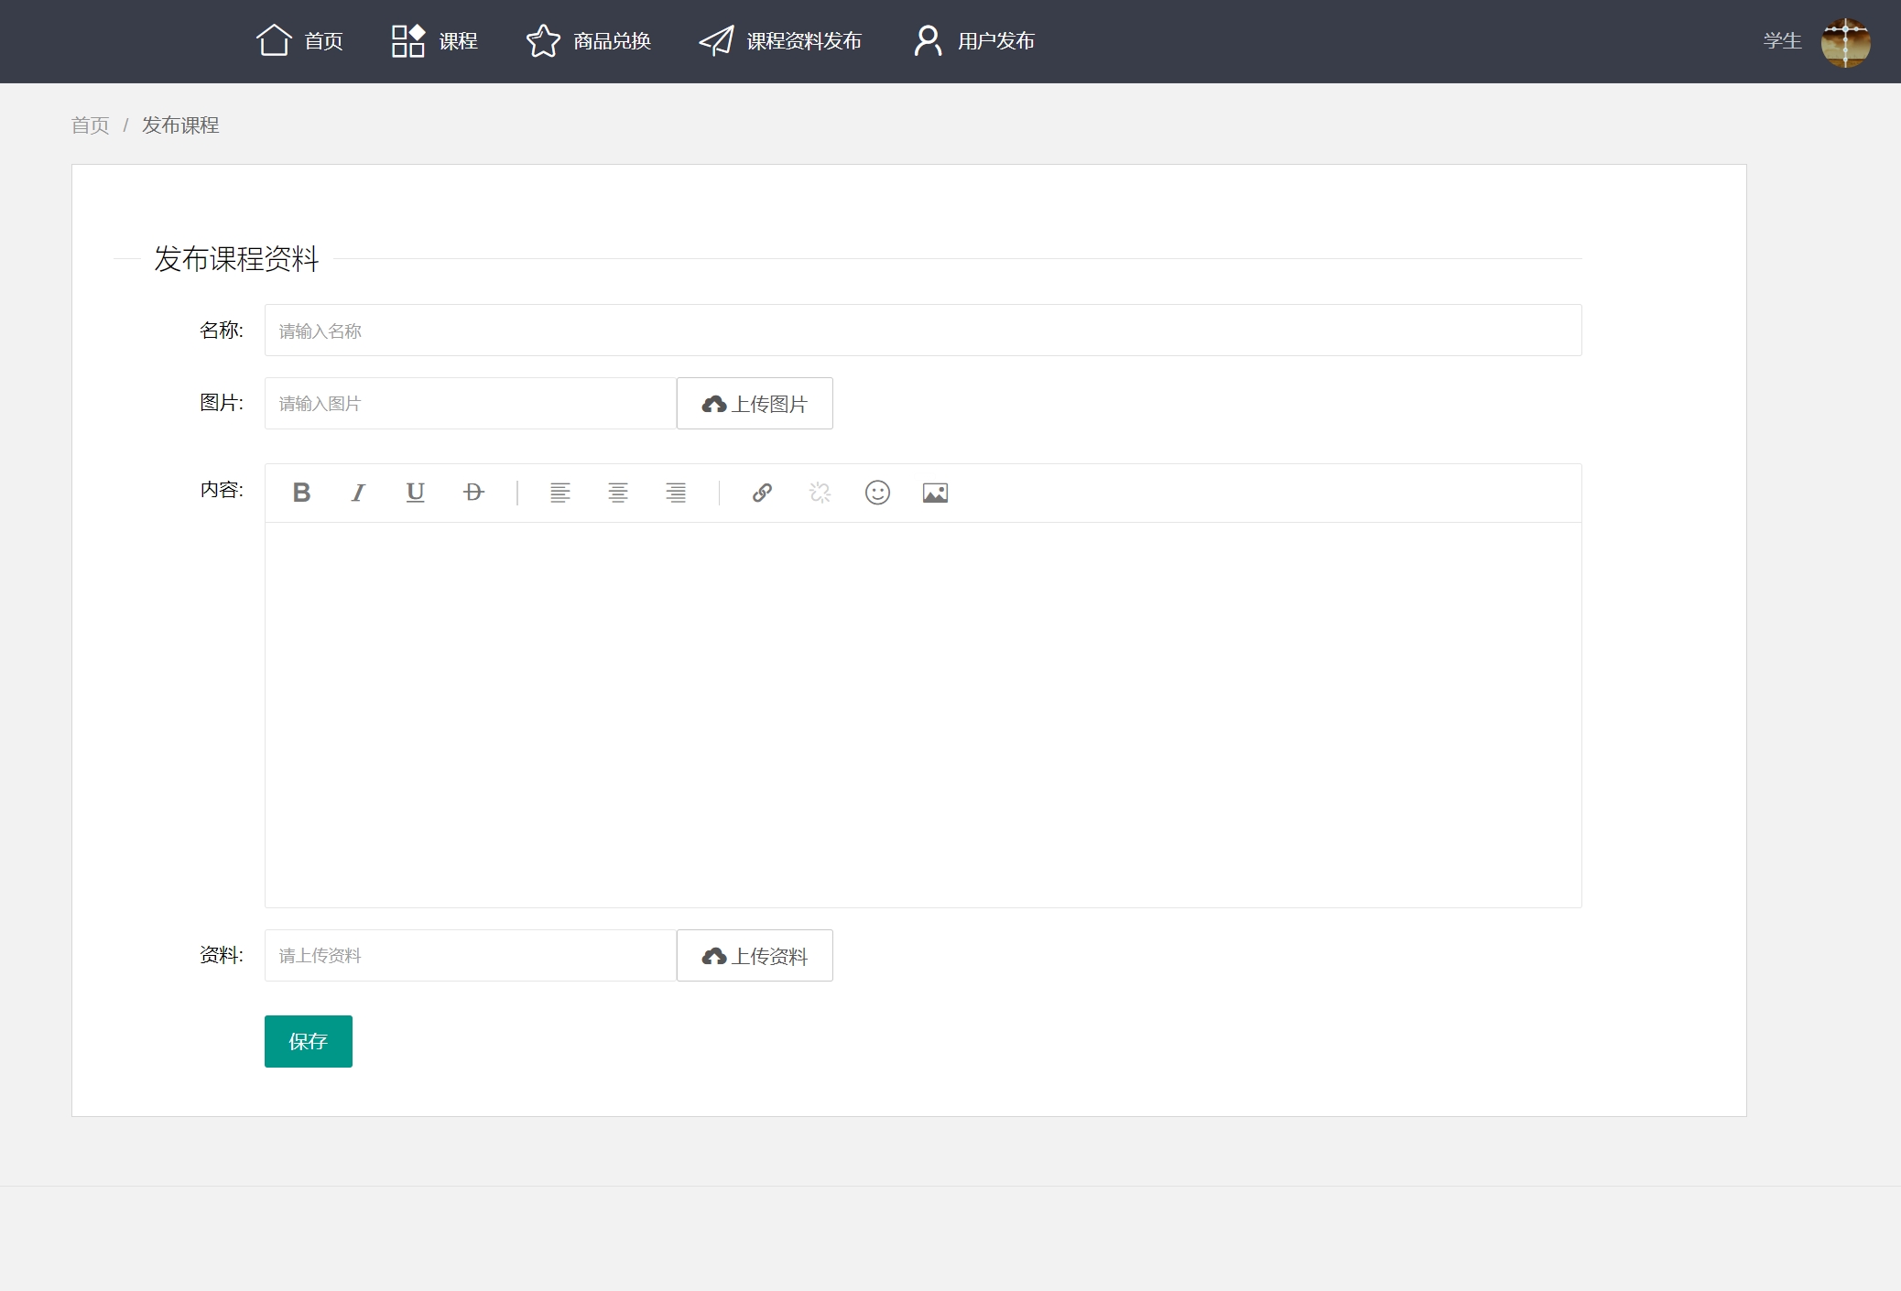Insert a hyperlink in the content

pyautogui.click(x=762, y=493)
